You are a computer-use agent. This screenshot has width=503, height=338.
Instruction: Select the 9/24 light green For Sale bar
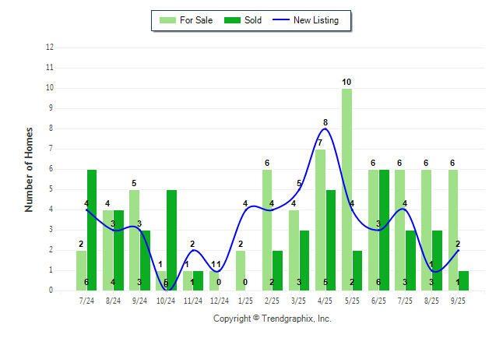click(134, 240)
